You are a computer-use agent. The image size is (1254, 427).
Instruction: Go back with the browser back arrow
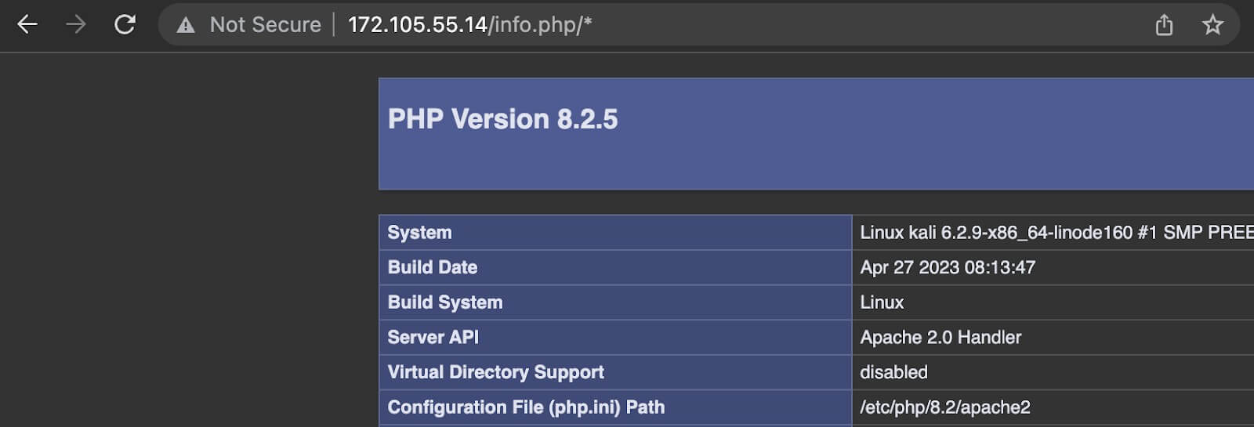(27, 24)
